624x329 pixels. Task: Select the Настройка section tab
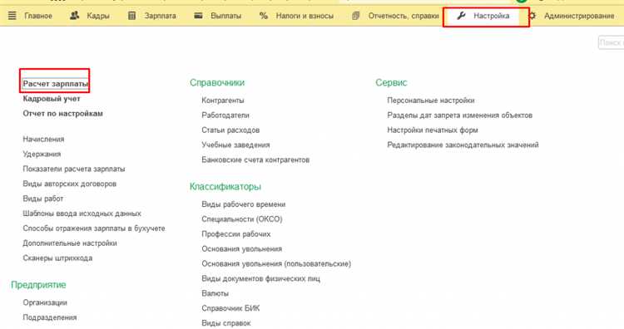point(492,16)
